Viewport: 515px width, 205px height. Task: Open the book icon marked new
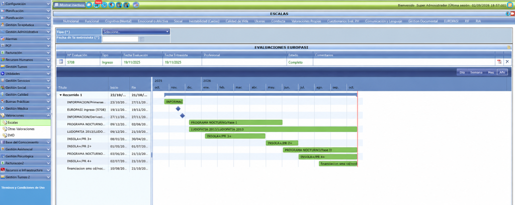click(x=96, y=5)
